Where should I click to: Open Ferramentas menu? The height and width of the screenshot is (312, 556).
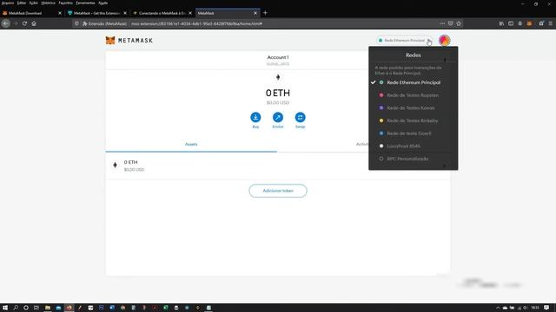tap(85, 3)
